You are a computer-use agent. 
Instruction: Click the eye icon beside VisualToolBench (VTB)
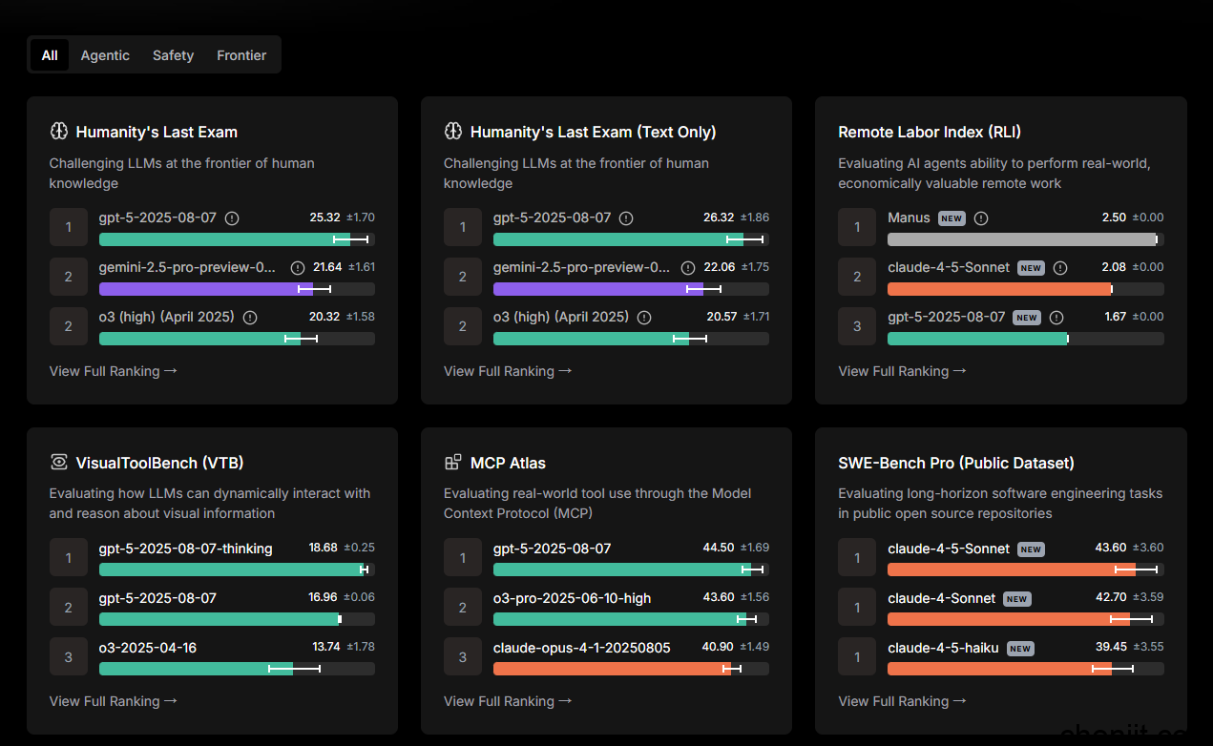(x=59, y=463)
